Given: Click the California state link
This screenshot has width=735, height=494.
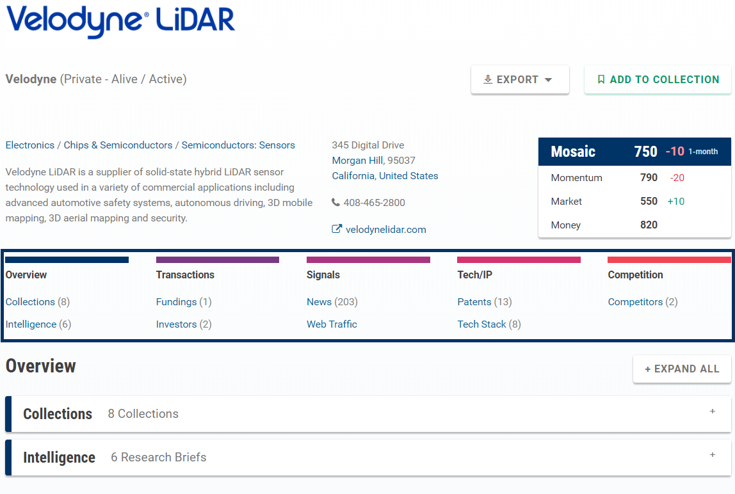Looking at the screenshot, I should coord(353,176).
